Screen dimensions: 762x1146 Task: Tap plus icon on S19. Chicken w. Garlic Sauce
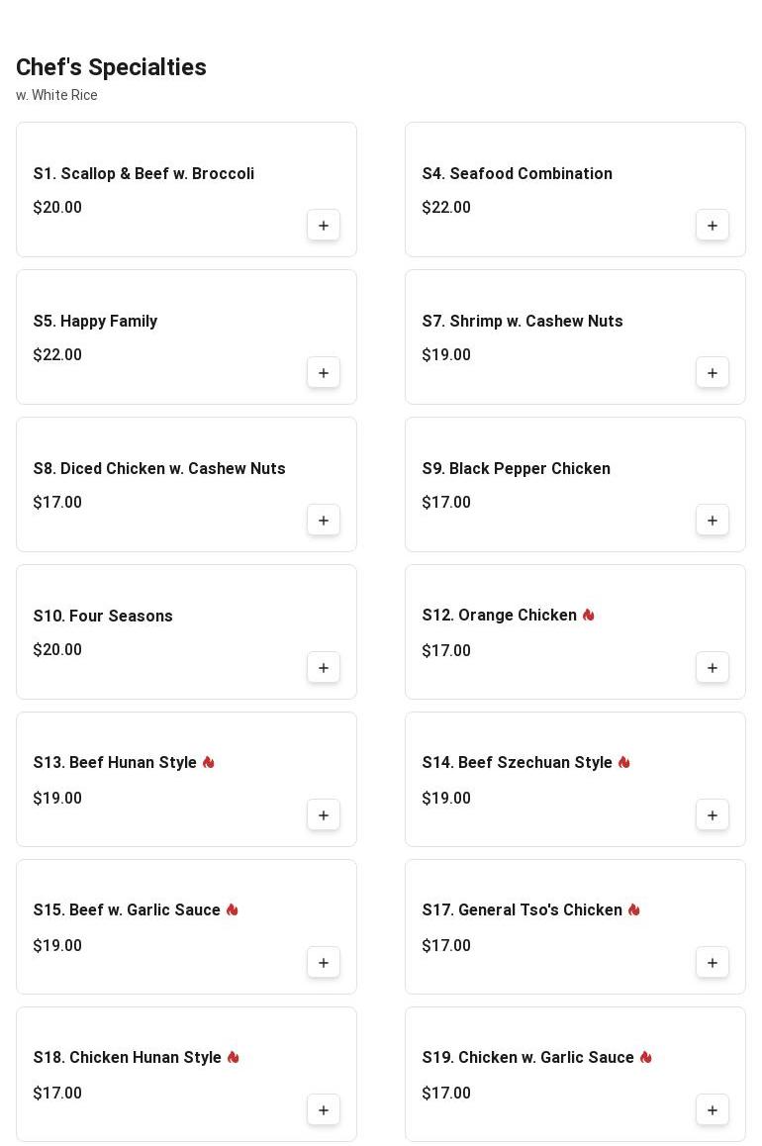[713, 1110]
